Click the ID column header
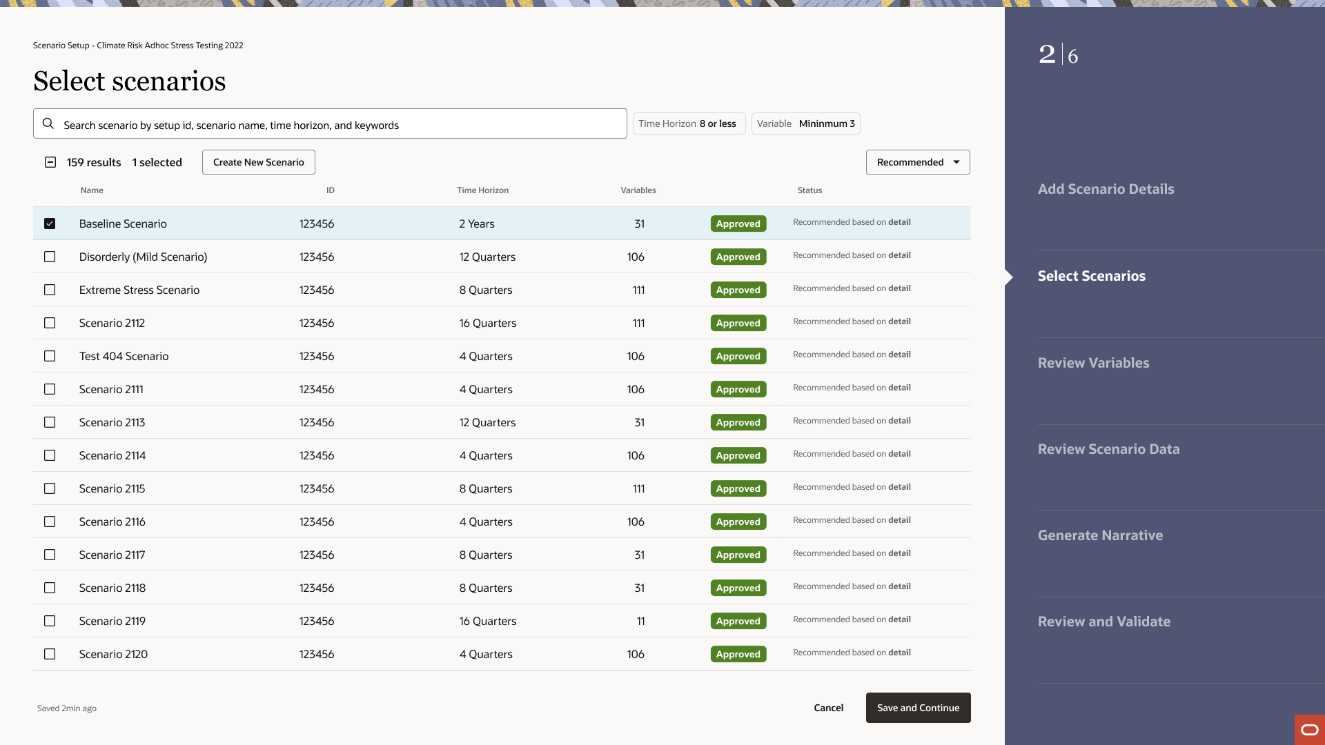 pos(331,190)
